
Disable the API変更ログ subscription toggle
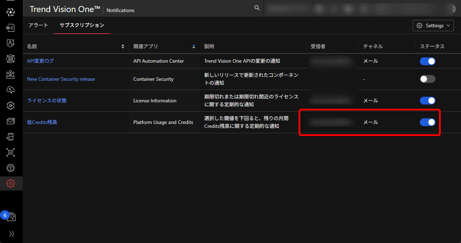[427, 61]
